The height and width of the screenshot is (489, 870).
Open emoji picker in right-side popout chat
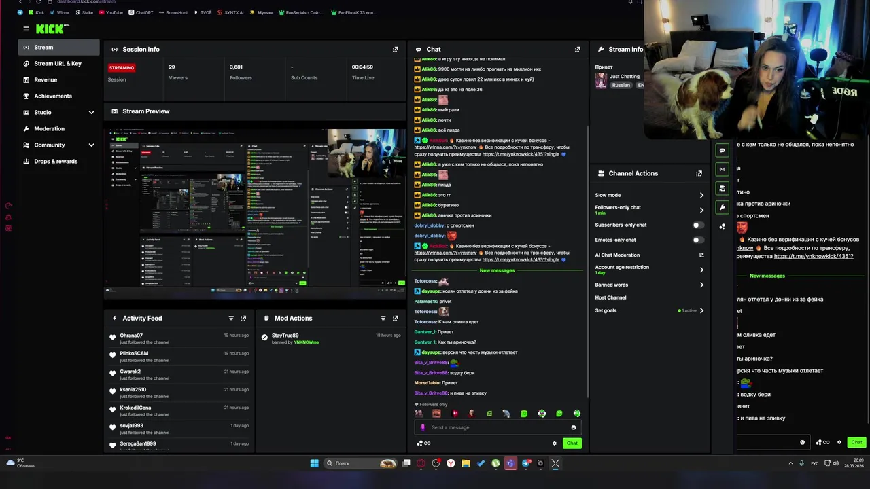pyautogui.click(x=802, y=442)
